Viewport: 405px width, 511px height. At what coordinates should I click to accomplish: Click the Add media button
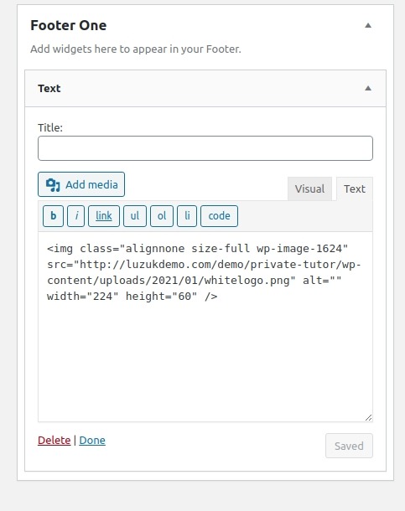click(x=81, y=184)
